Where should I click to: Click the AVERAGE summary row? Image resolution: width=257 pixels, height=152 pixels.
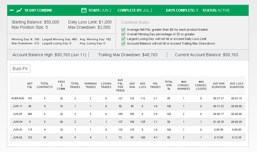128,98
